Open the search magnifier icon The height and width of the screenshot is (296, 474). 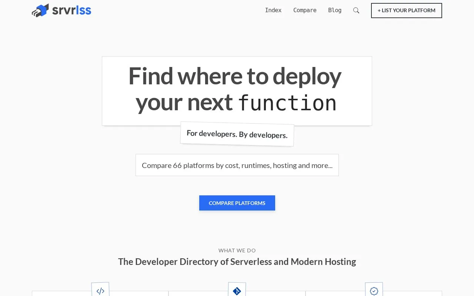[356, 10]
